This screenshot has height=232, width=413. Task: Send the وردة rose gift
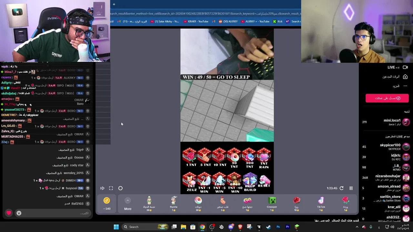click(346, 204)
